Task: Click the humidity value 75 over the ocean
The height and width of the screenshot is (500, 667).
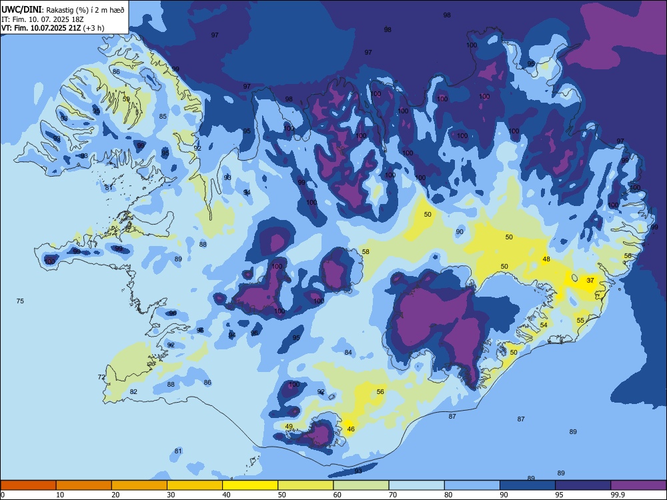Action: pos(20,301)
